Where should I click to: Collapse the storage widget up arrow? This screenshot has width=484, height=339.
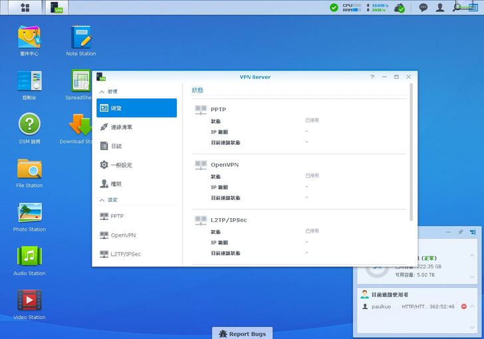pyautogui.click(x=472, y=255)
